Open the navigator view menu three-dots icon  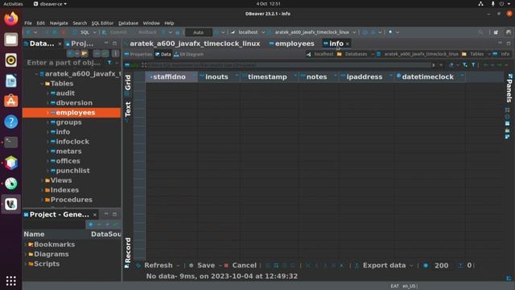click(115, 53)
